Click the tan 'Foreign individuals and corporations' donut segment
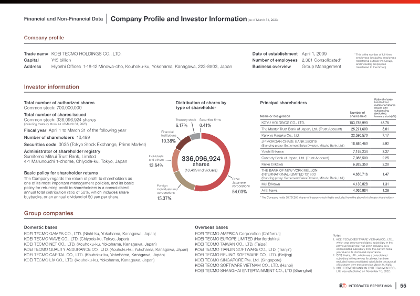The image size is (420, 296). [182, 182]
